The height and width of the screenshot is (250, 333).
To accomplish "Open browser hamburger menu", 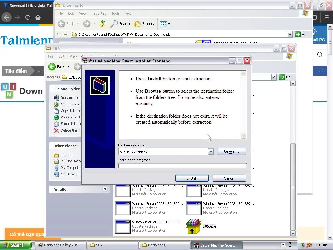I will click(327, 17).
